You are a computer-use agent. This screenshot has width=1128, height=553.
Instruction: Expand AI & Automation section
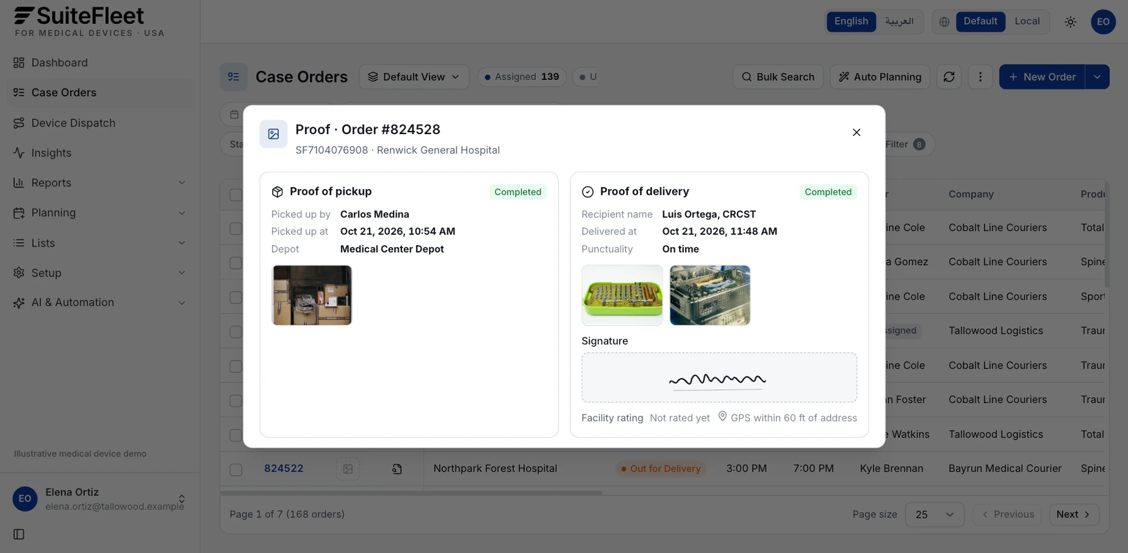pos(100,302)
